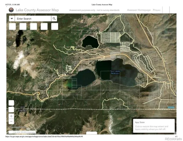Click the magnifying glass search button
The width and height of the screenshot is (183, 141).
[54, 19]
